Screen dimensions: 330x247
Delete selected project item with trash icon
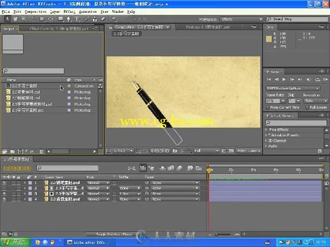[x=41, y=151]
